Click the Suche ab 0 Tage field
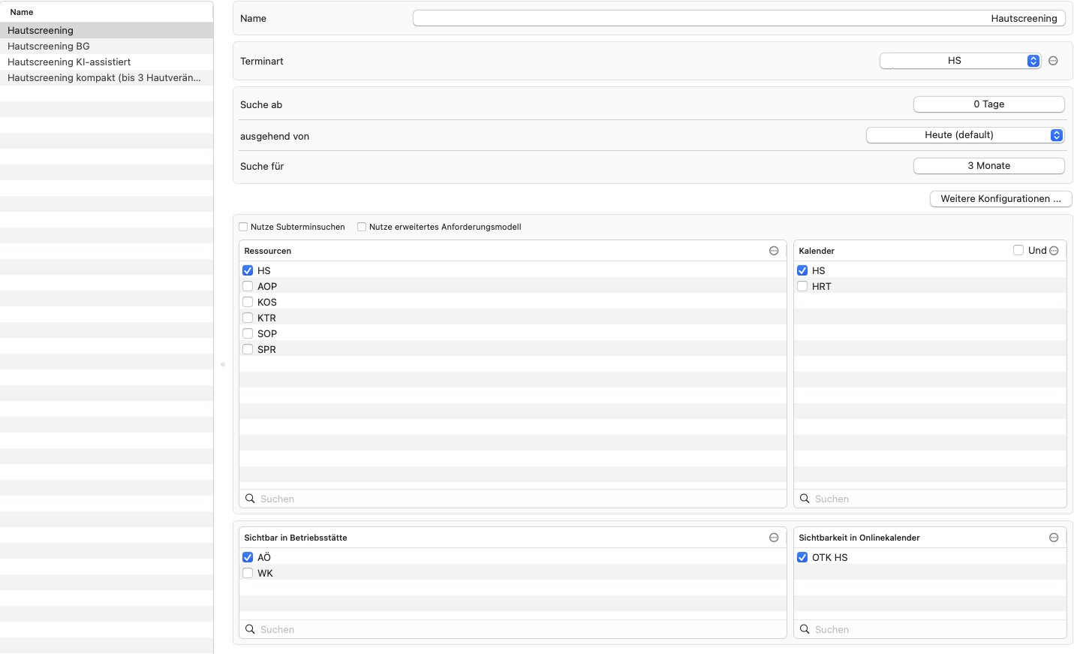 tap(989, 104)
